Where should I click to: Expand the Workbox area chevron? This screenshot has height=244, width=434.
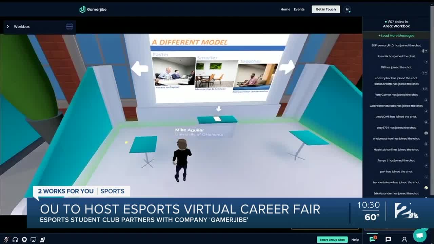point(8,26)
